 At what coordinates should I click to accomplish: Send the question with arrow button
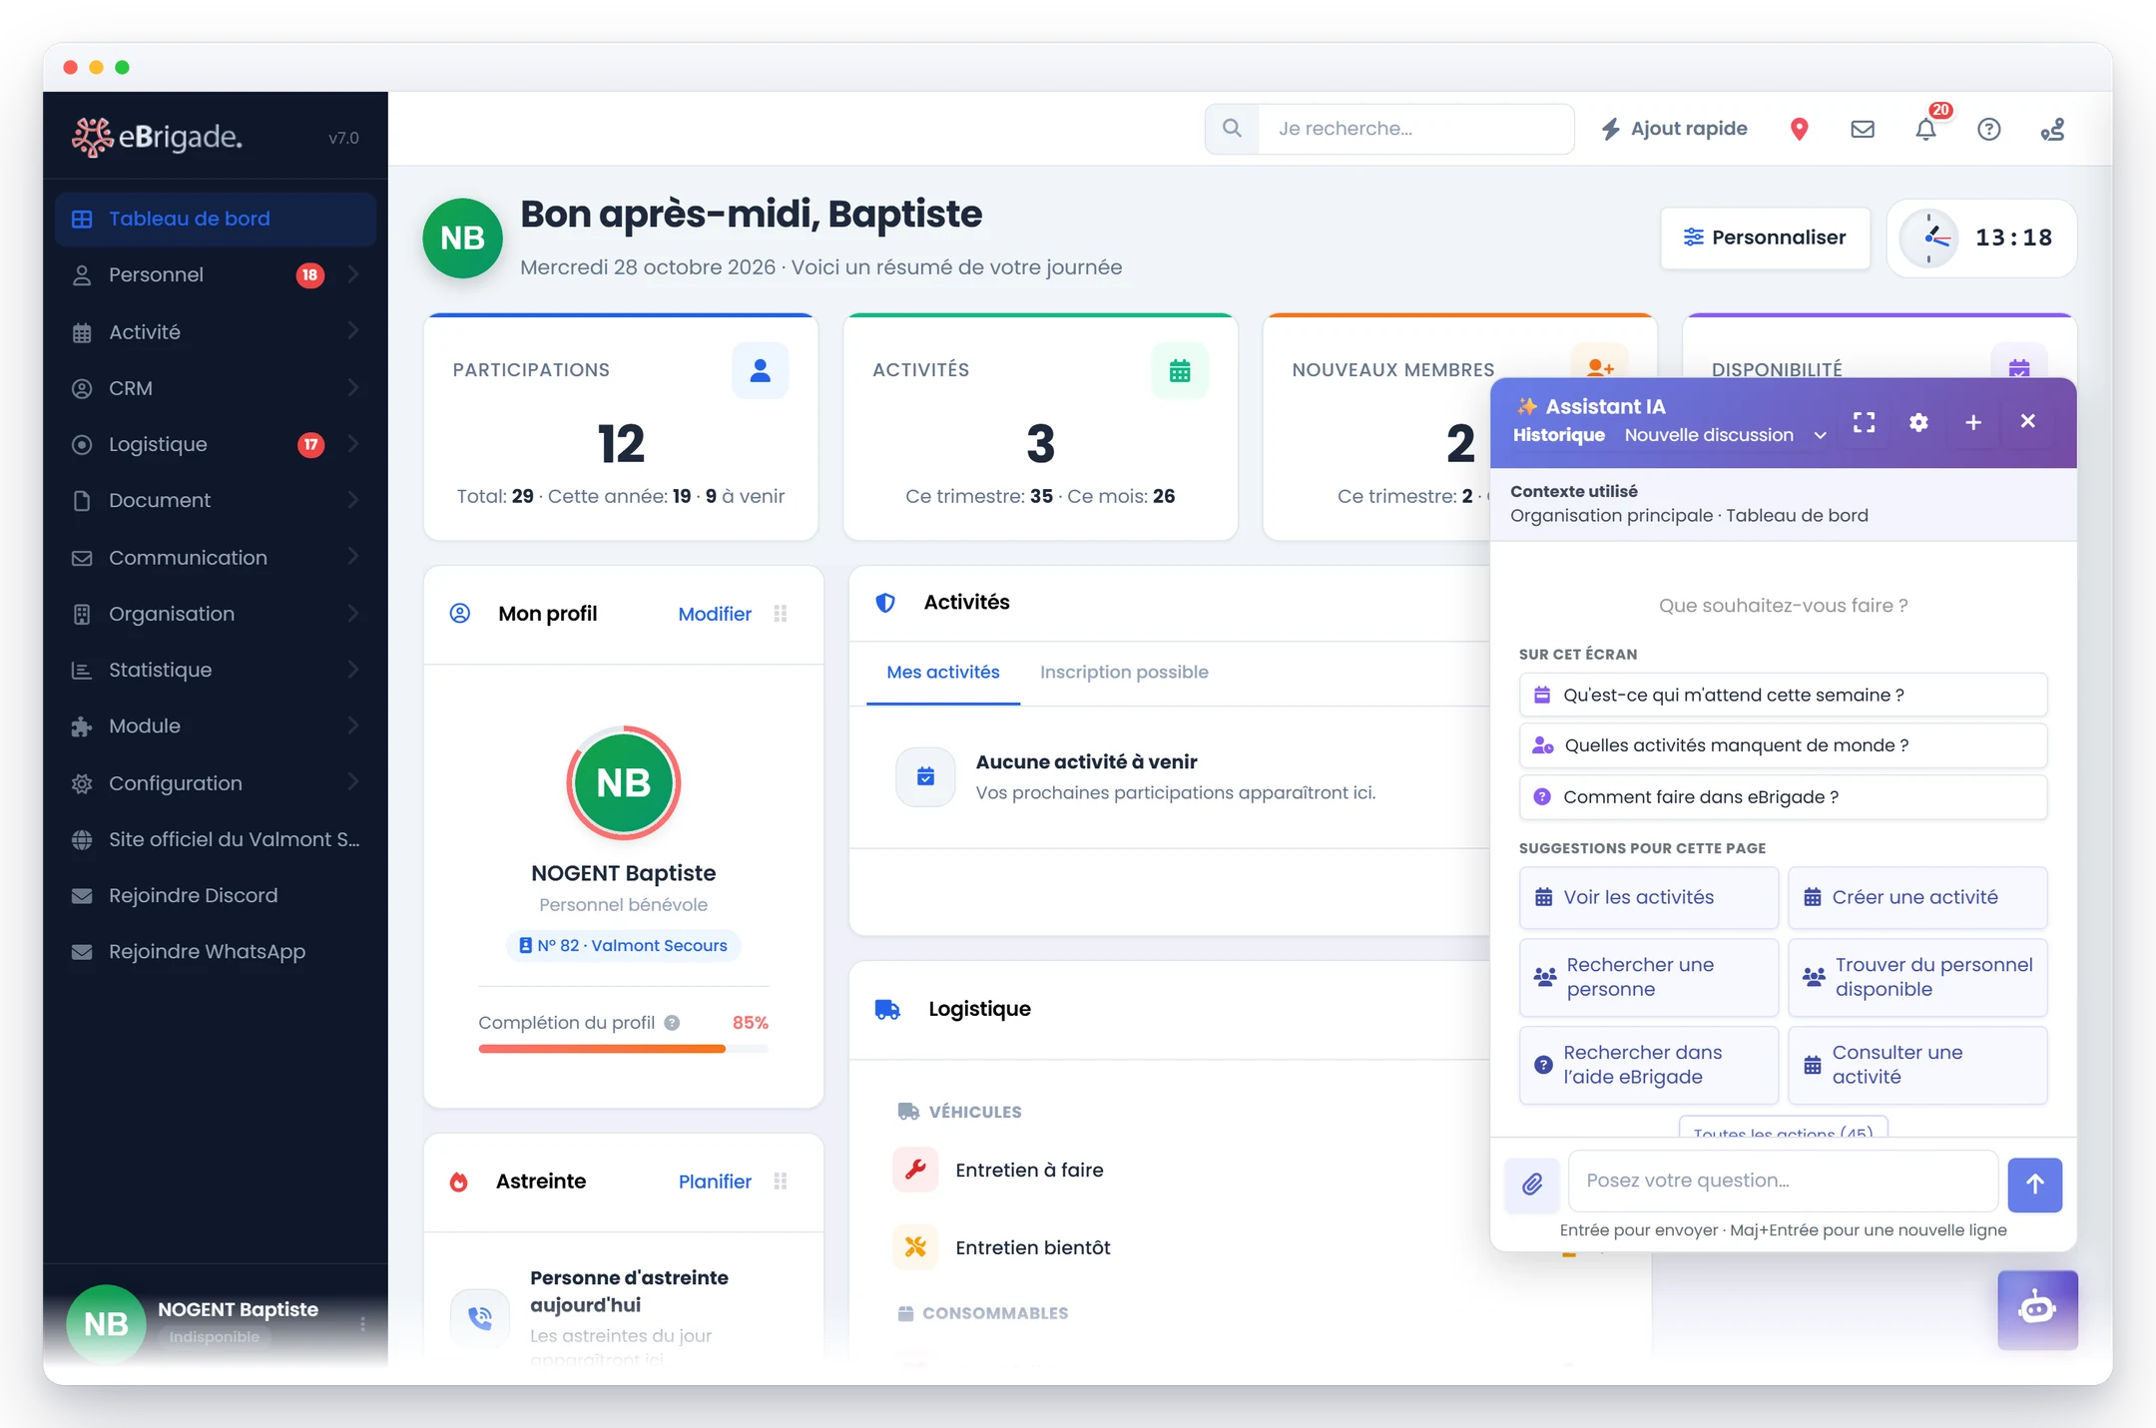coord(2035,1185)
